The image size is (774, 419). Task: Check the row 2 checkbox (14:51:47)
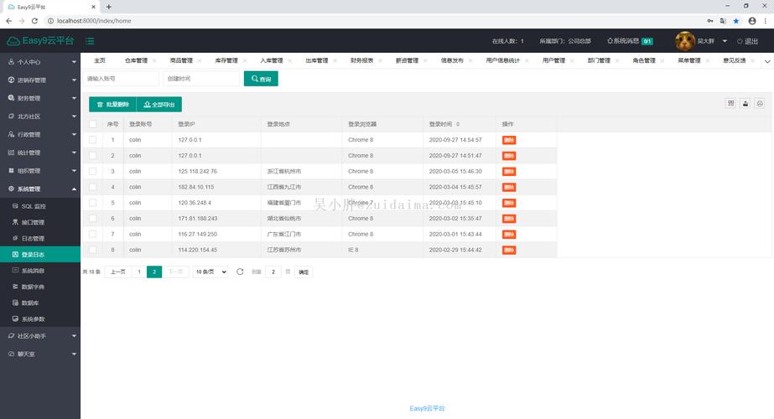coord(92,156)
